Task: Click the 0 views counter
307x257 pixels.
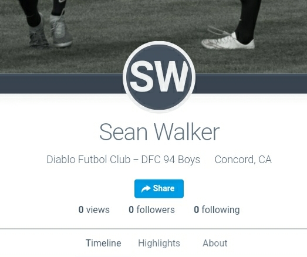Action: click(94, 209)
